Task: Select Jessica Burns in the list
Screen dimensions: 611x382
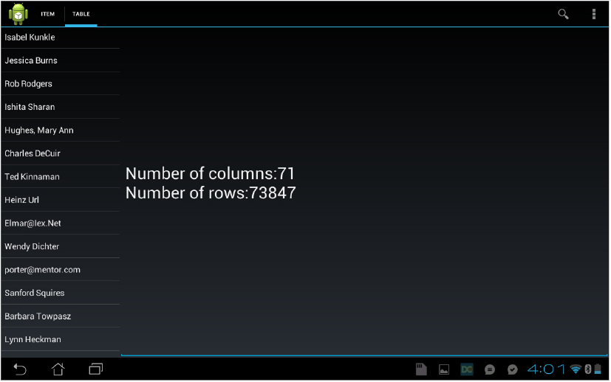Action: 61,60
